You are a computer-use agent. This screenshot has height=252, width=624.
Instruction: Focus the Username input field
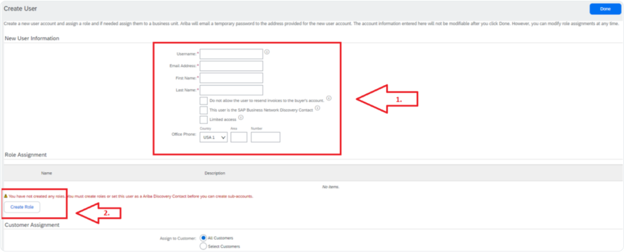click(231, 54)
